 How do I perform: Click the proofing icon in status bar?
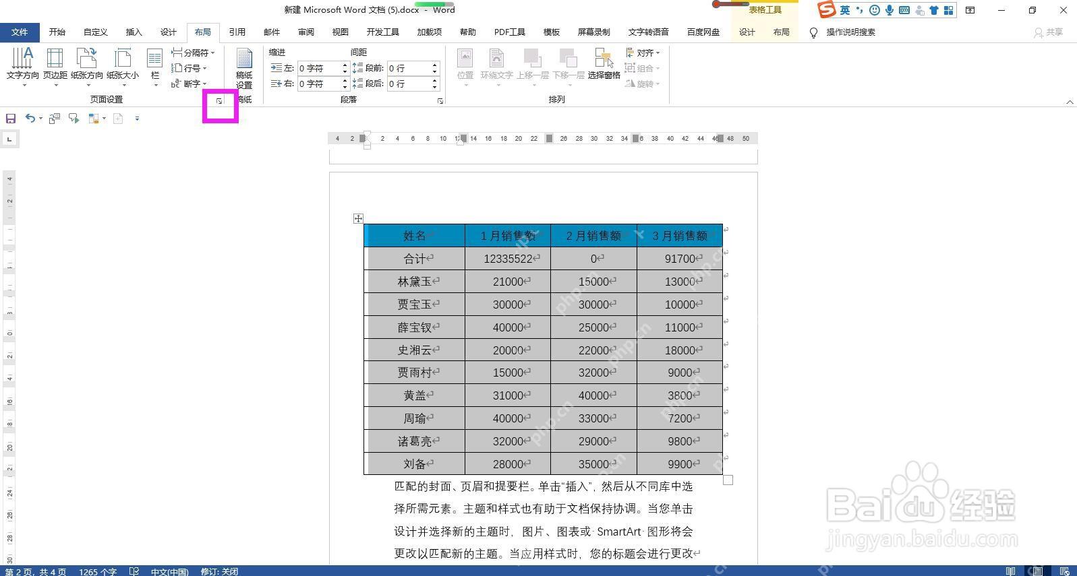click(x=134, y=571)
